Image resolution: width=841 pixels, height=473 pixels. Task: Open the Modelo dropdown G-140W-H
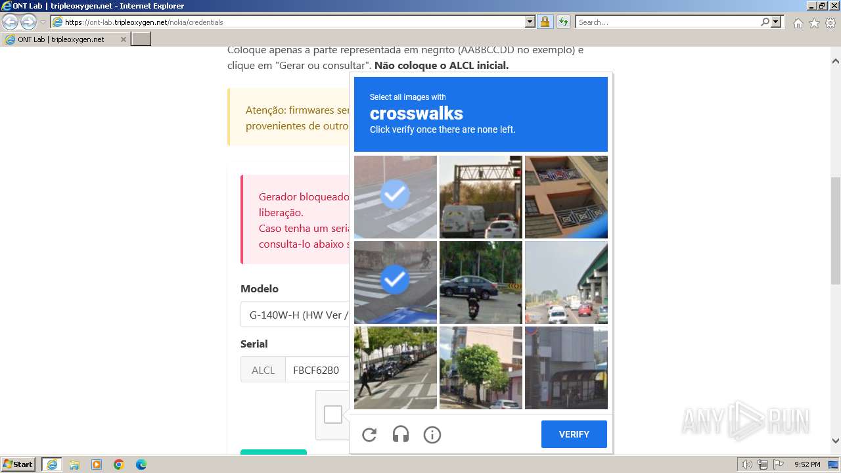click(x=296, y=315)
